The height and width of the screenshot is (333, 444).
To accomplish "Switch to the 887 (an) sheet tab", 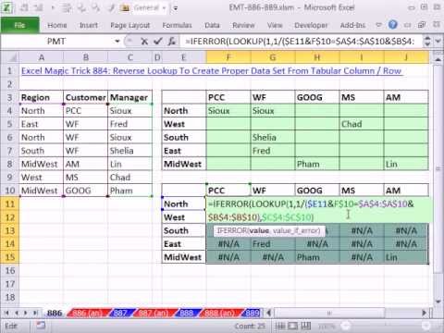I will 154,313.
